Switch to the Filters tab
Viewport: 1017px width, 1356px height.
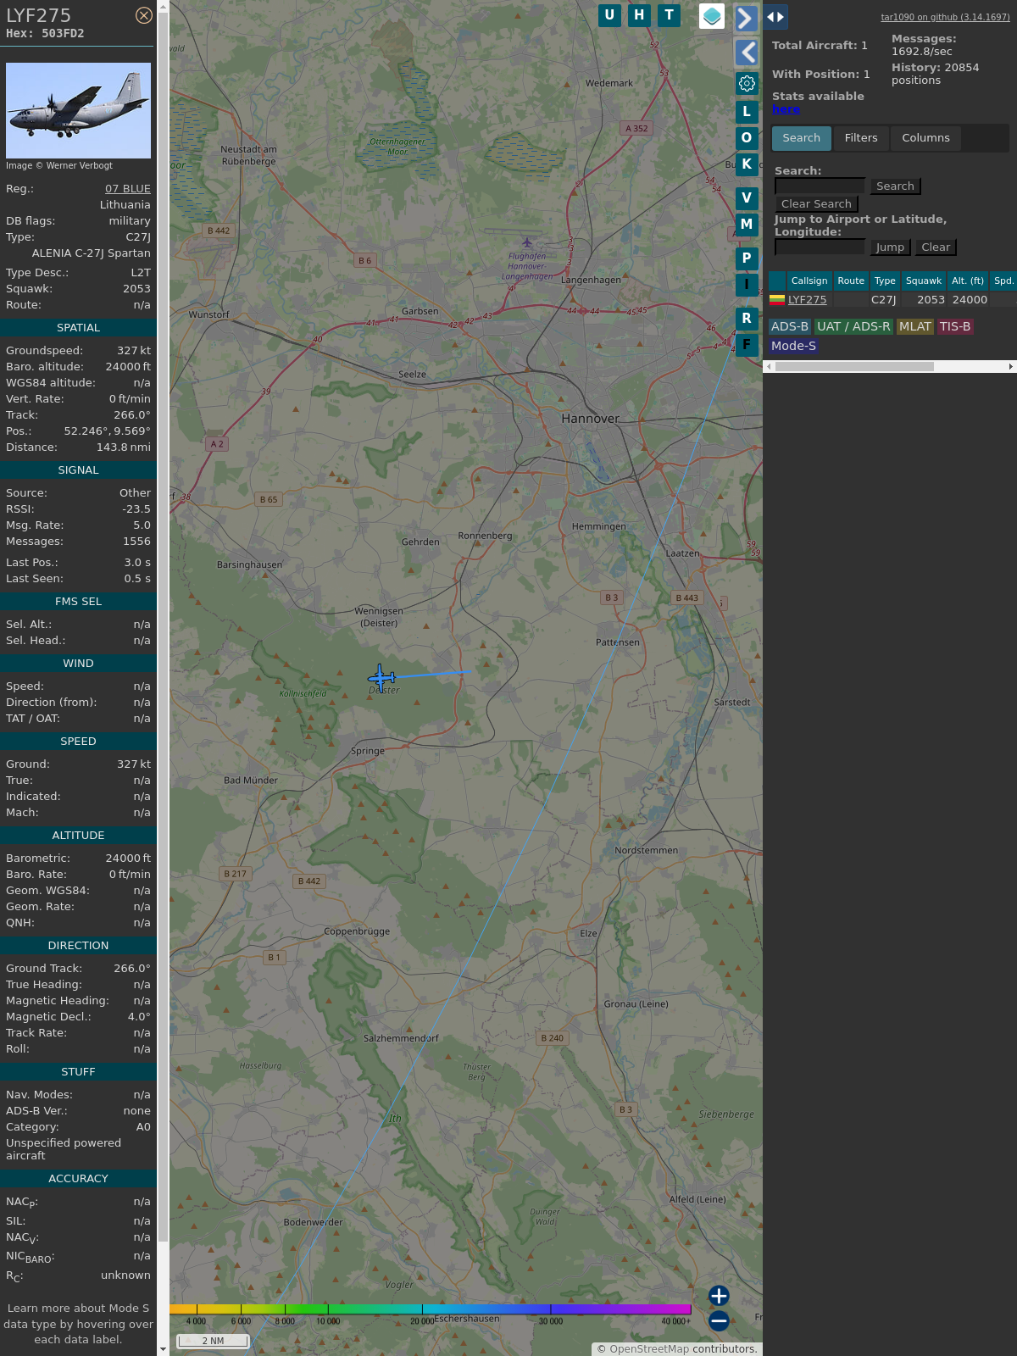tap(860, 138)
